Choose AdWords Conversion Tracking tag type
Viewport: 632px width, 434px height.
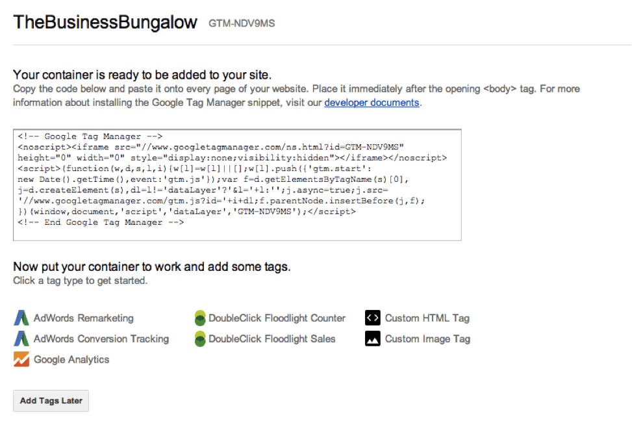coord(101,338)
